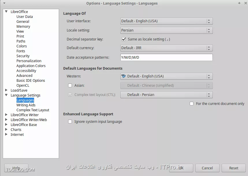248x176 pixels.
Task: Open the Default currency IRR dropdown
Action: pyautogui.click(x=166, y=48)
